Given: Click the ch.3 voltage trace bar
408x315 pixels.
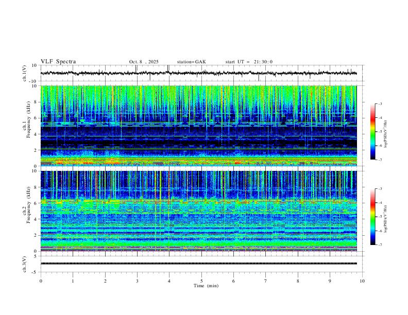Looking at the screenshot, I should coord(198,264).
